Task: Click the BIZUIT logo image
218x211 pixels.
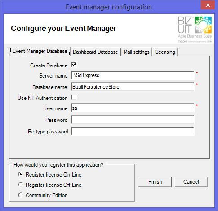Action: pyautogui.click(x=195, y=30)
